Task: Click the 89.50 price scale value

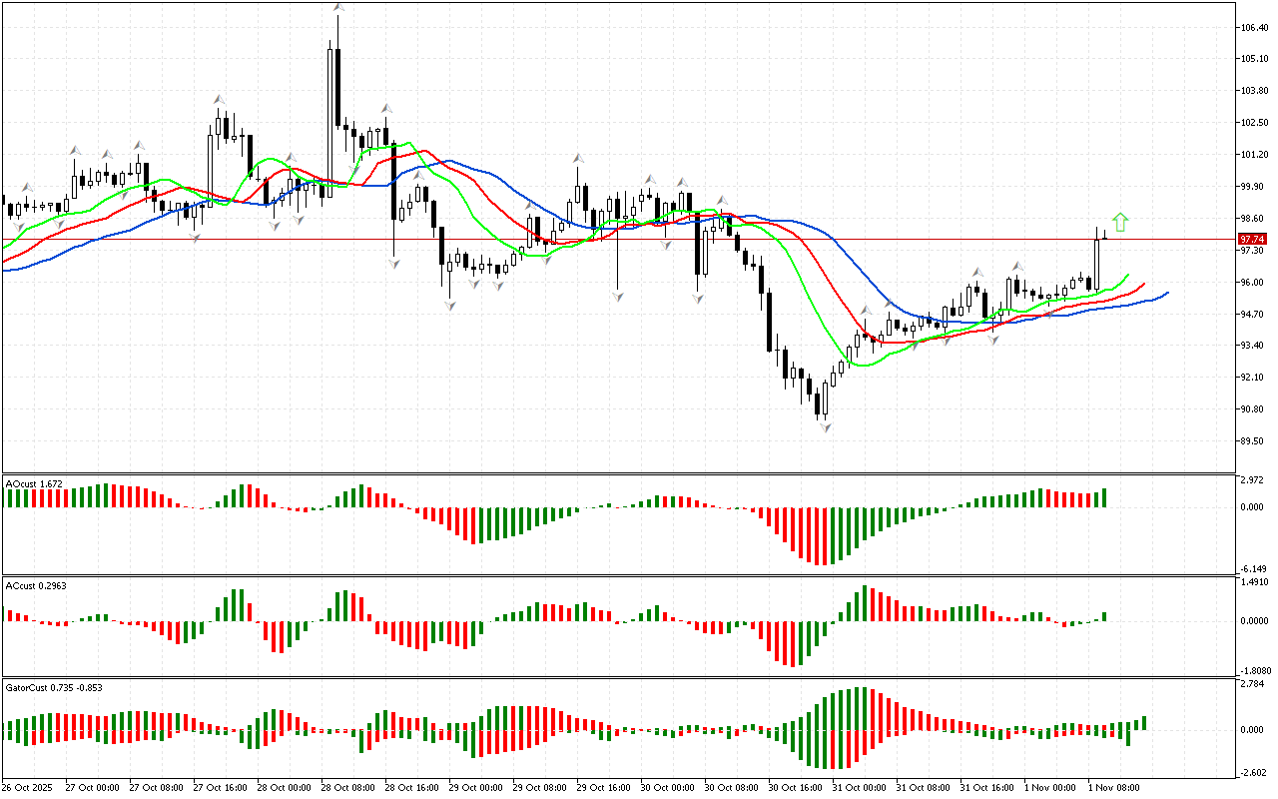Action: point(1252,440)
